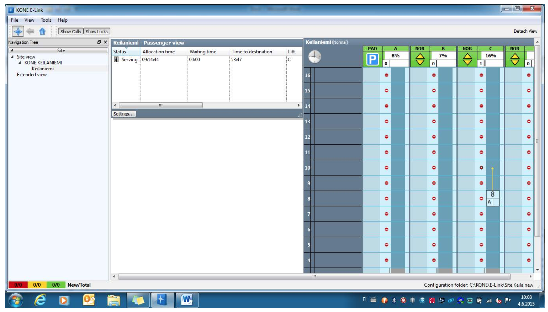Toggle the Show Locks button

click(97, 32)
